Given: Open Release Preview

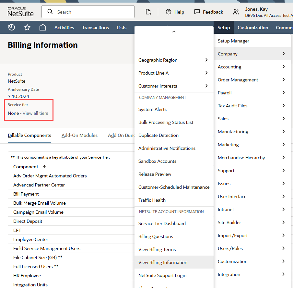Looking at the screenshot, I should (174, 174).
